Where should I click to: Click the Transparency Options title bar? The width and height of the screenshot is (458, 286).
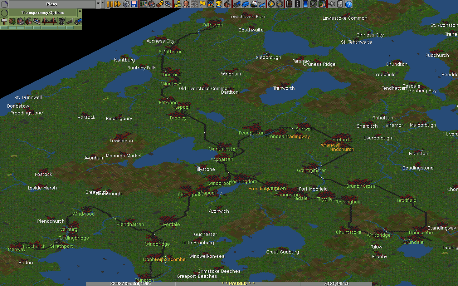click(43, 13)
